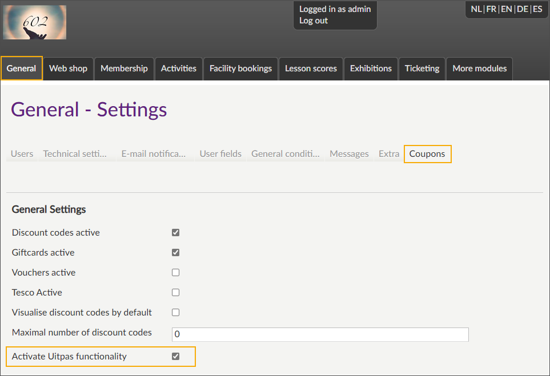550x376 pixels.
Task: Switch to the General tab
Action: point(21,68)
